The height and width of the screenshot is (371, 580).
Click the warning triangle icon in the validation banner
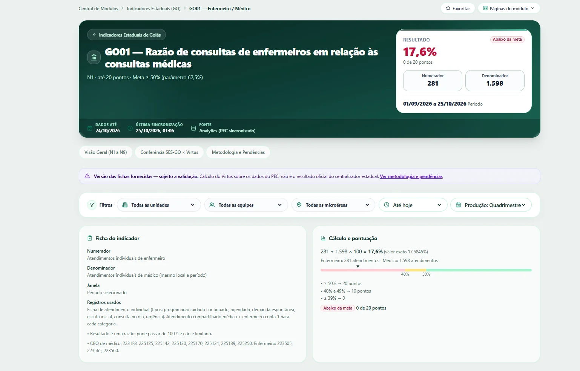pos(87,176)
